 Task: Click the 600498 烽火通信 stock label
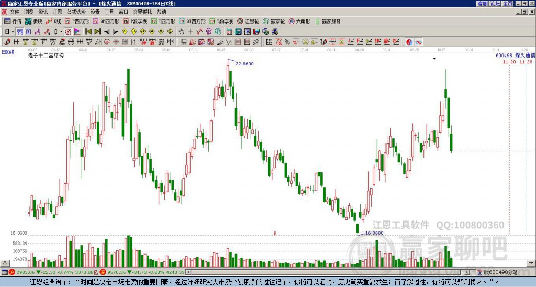(x=516, y=56)
